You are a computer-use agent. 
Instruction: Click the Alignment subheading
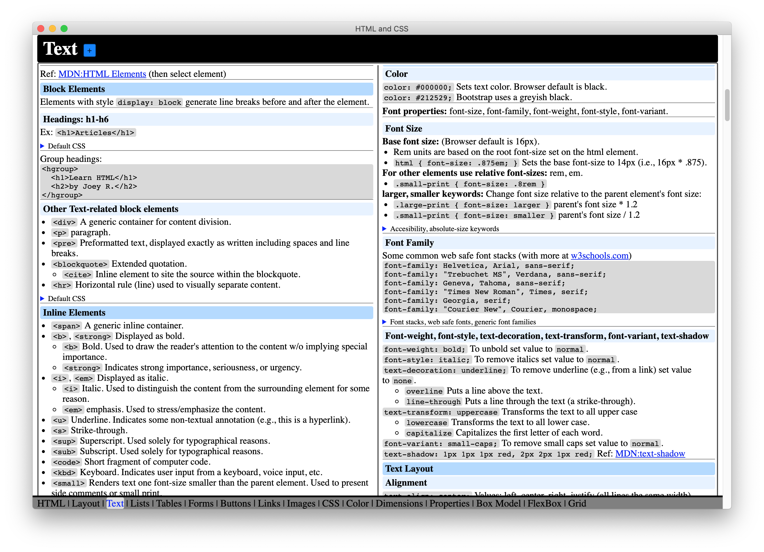pyautogui.click(x=549, y=483)
